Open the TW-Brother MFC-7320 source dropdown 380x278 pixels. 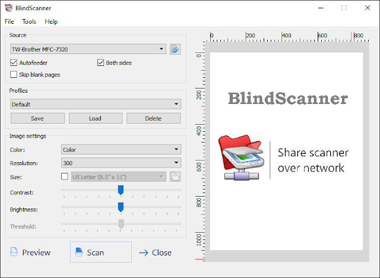pyautogui.click(x=88, y=49)
